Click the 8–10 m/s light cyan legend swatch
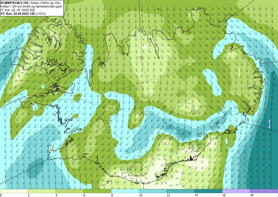The image size is (278, 197). point(125,191)
